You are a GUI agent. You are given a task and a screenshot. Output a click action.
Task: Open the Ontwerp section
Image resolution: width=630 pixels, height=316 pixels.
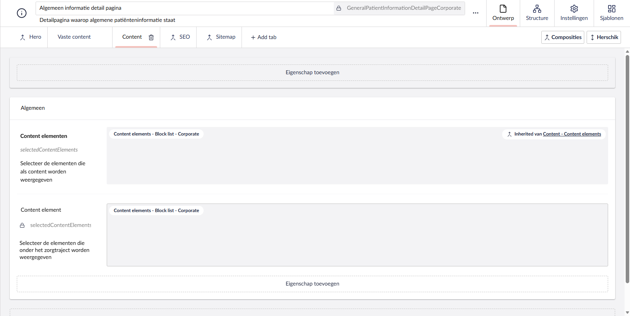503,13
